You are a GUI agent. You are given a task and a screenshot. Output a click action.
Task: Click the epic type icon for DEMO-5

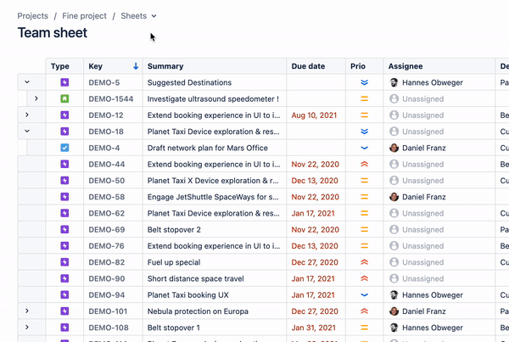tap(64, 82)
